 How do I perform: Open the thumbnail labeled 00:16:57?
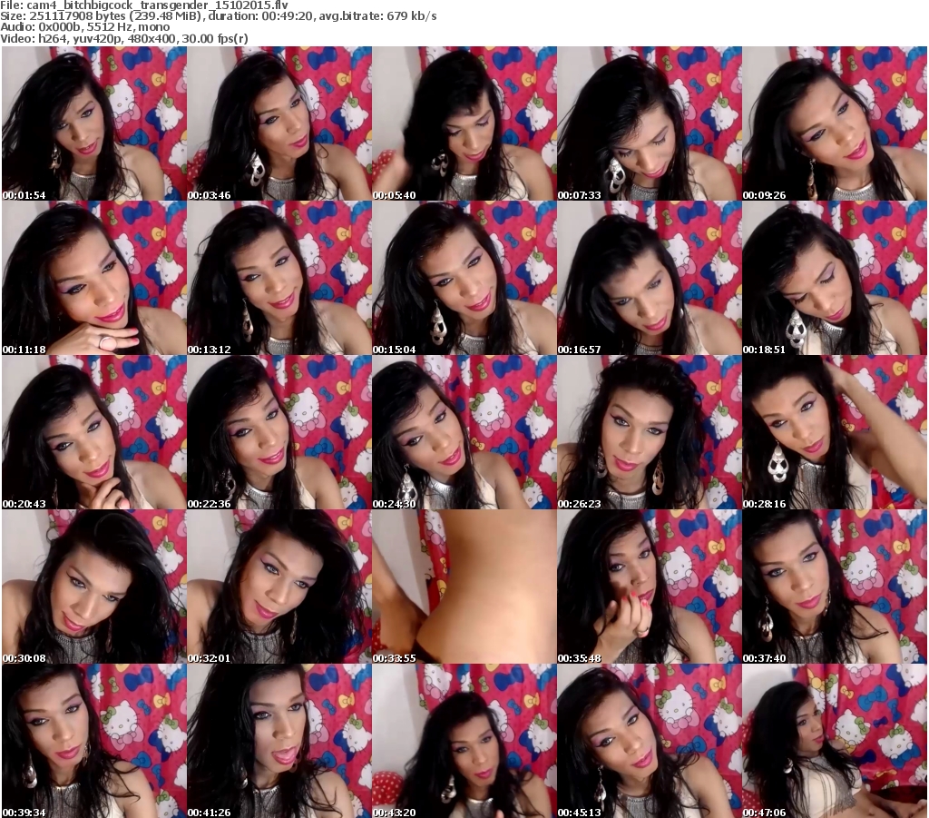pyautogui.click(x=650, y=278)
